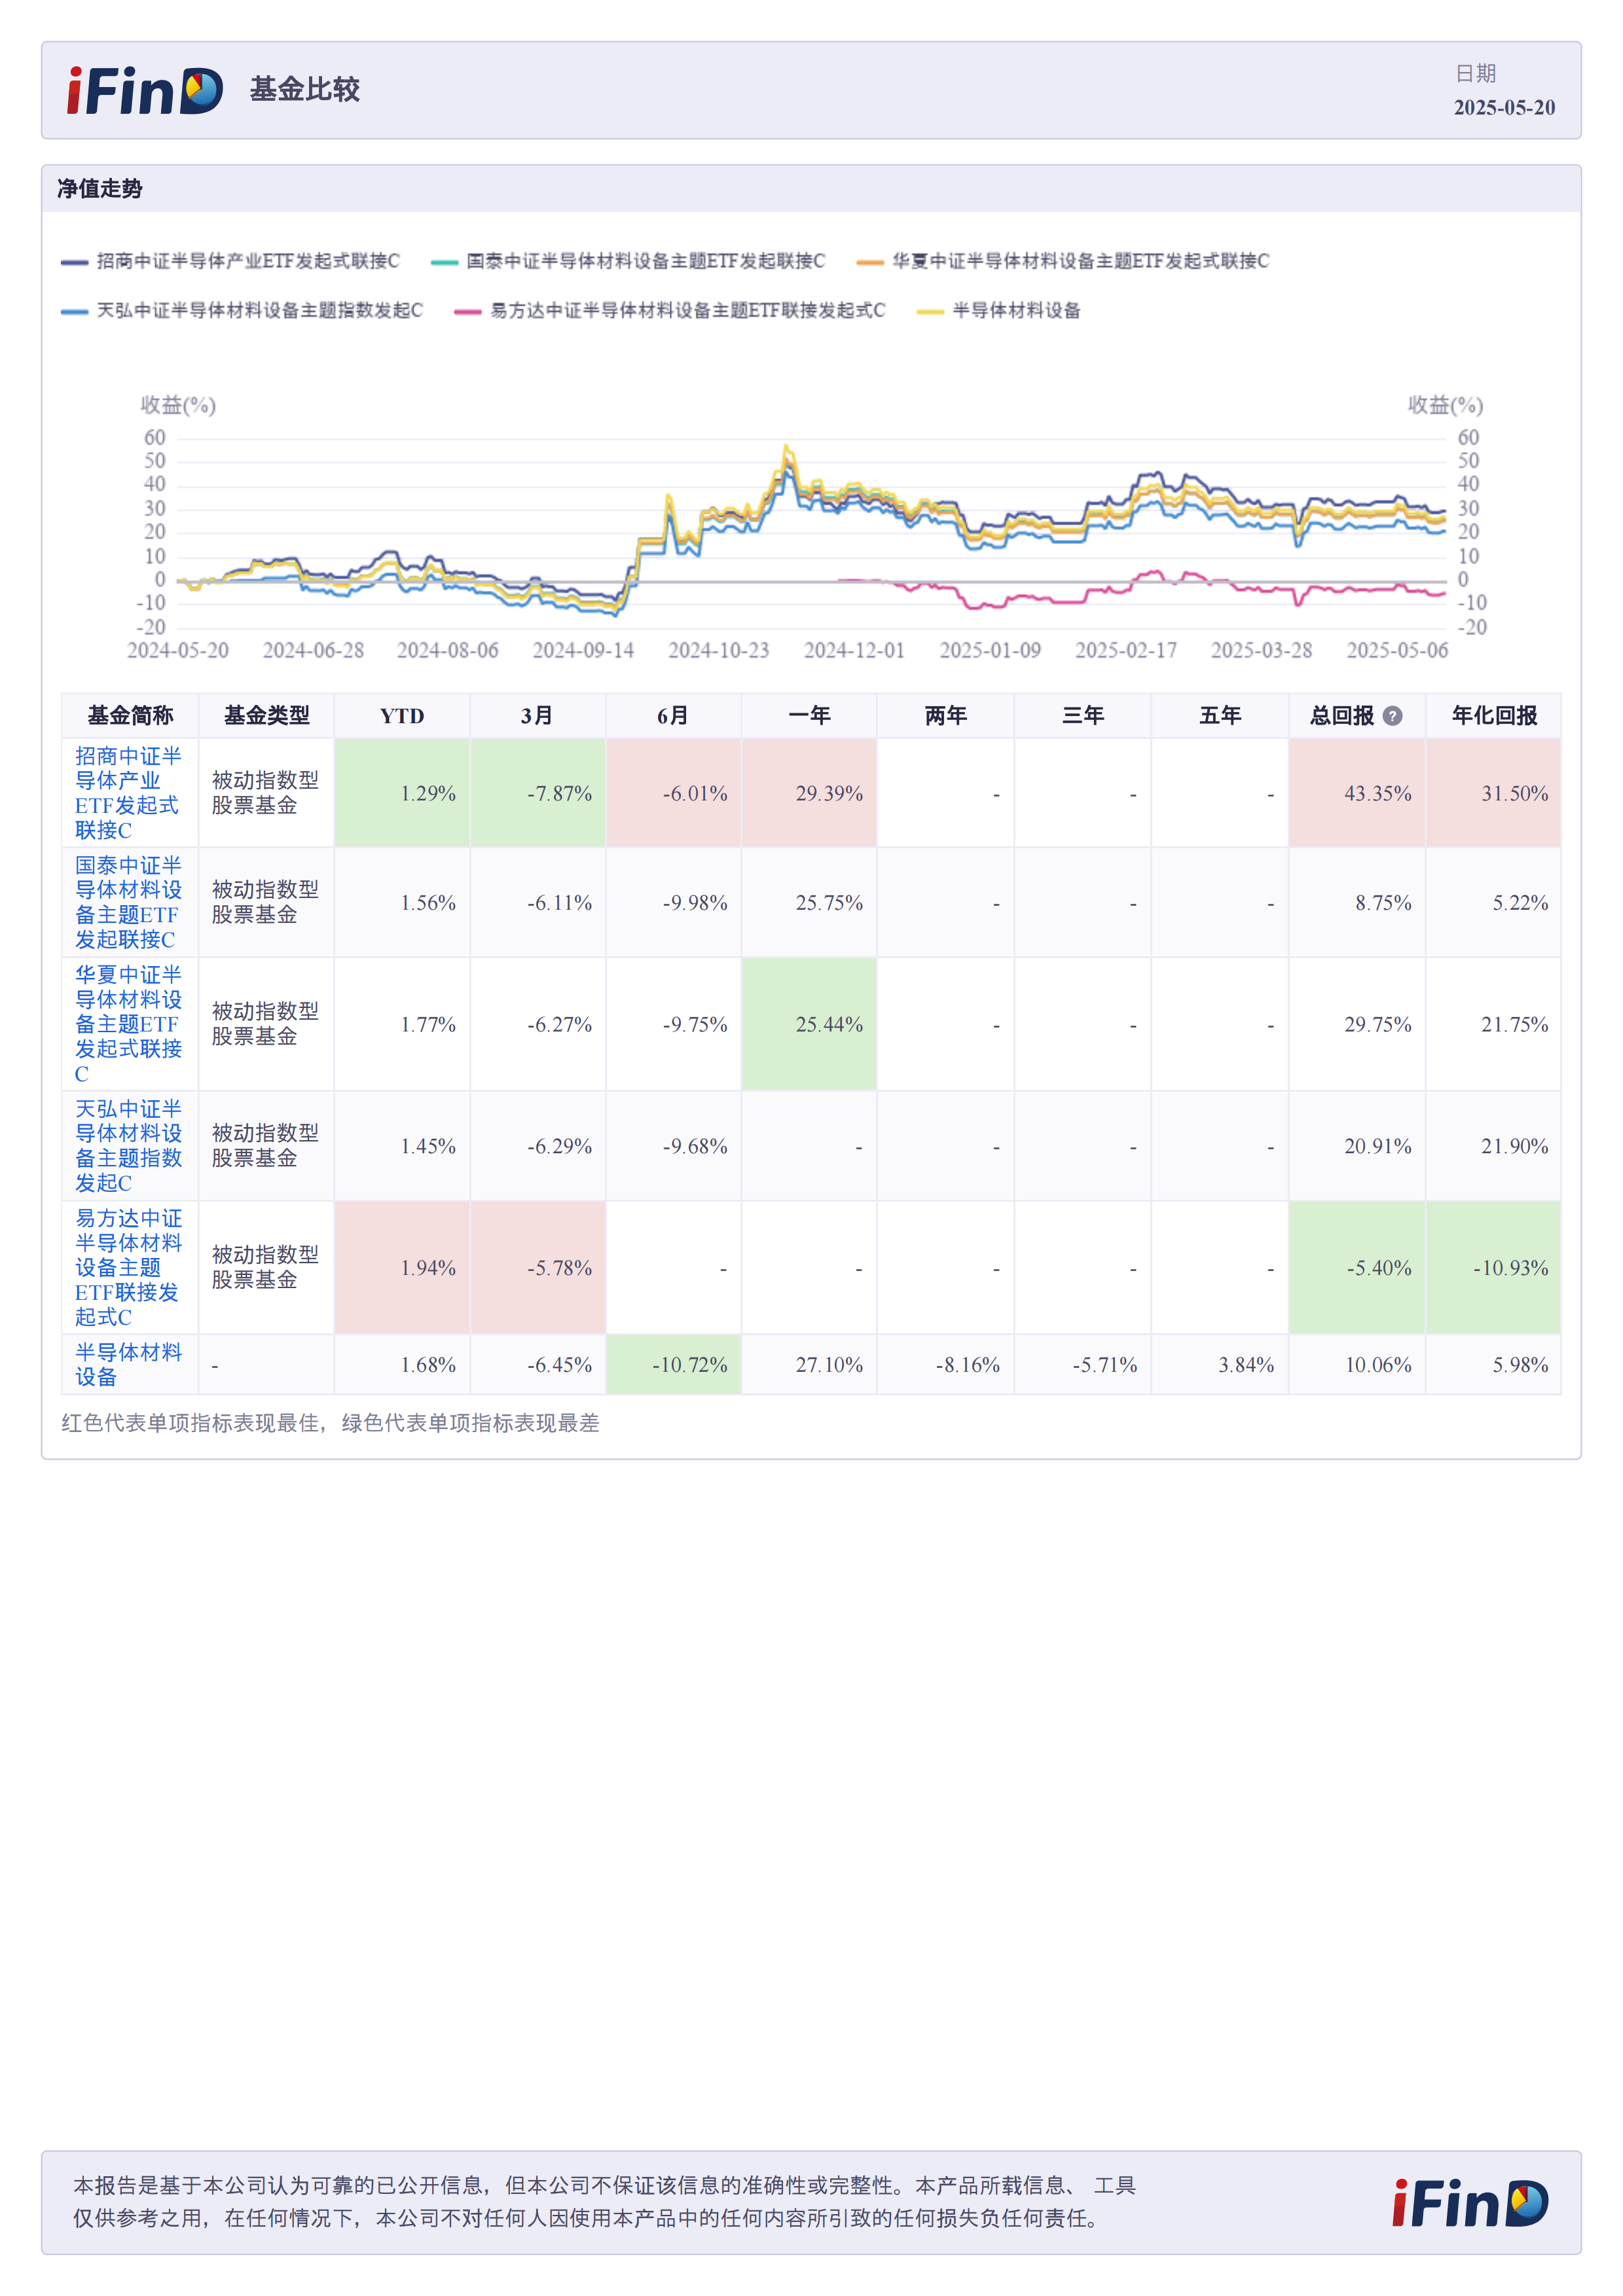1623x2296 pixels.
Task: Open the 半导体材料设备 index link in table
Action: (x=128, y=1365)
